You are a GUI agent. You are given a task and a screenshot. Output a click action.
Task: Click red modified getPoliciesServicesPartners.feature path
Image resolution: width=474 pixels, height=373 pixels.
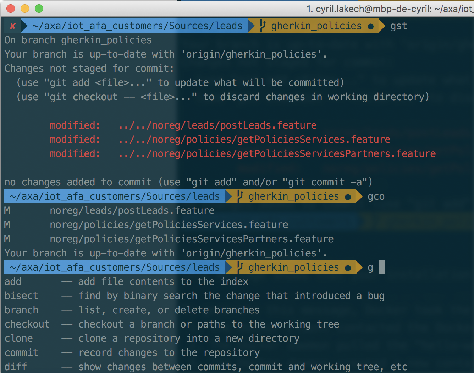tap(277, 154)
